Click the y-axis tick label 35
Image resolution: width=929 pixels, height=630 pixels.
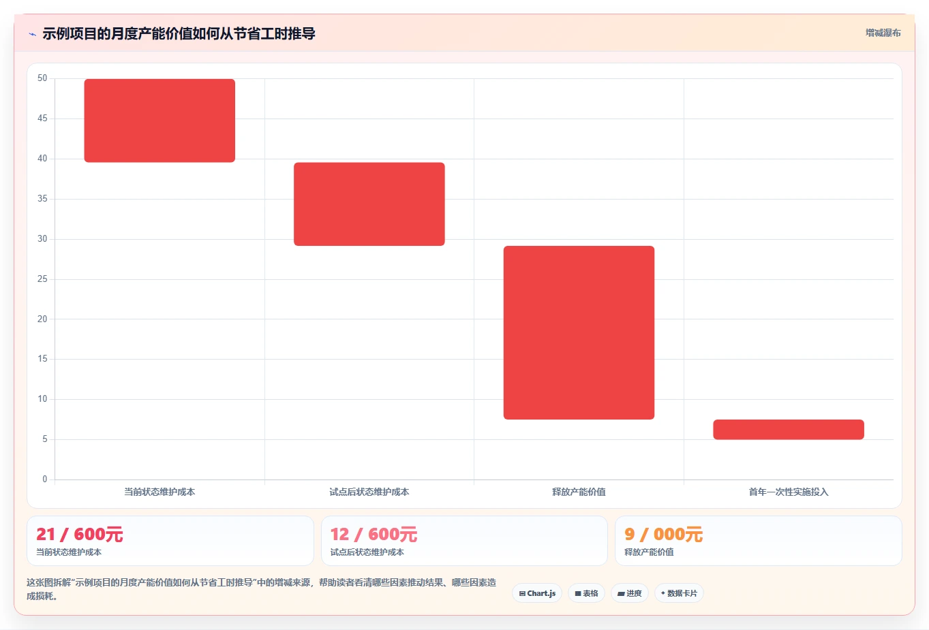pos(42,199)
